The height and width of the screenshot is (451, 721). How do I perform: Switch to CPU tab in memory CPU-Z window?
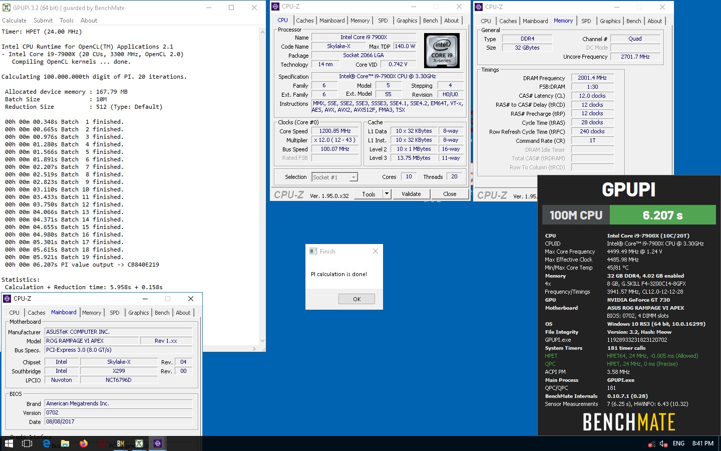(486, 21)
